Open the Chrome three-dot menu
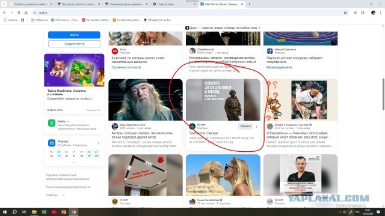The width and height of the screenshot is (385, 216). coord(381,13)
